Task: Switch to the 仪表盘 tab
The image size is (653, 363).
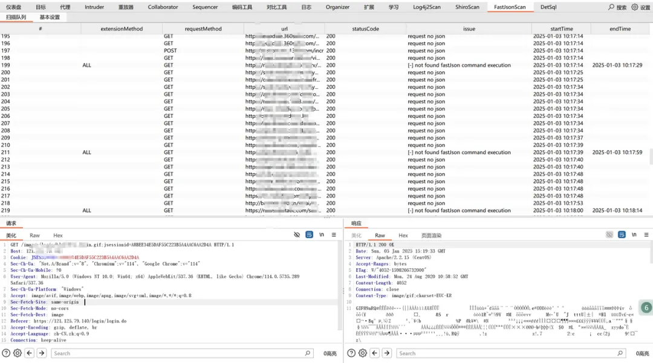Action: pyautogui.click(x=13, y=7)
